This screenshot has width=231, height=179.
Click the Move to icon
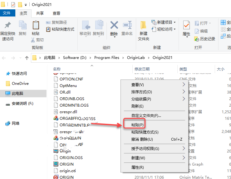(x=86, y=25)
